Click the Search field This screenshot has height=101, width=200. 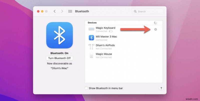tap(148, 11)
